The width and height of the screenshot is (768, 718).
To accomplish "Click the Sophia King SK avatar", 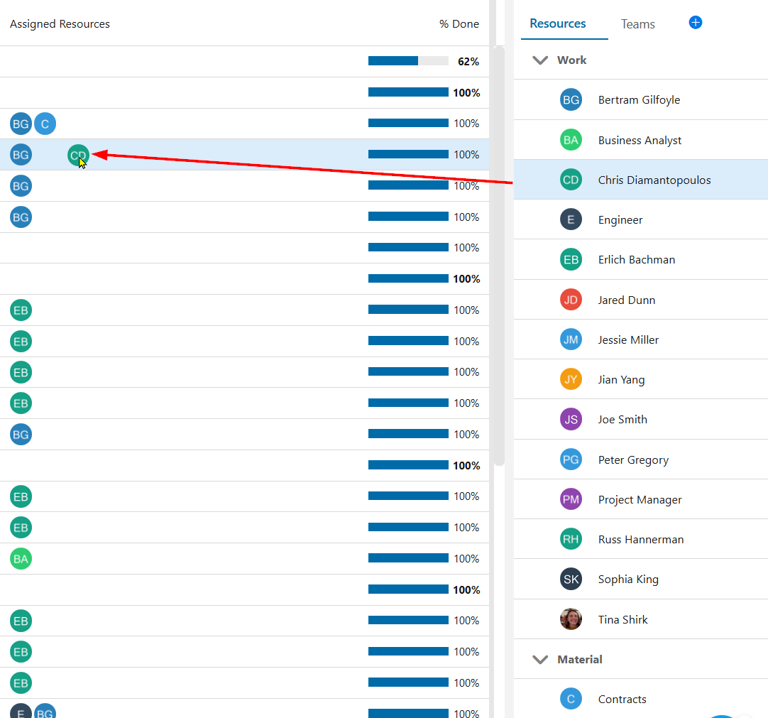I will 571,580.
